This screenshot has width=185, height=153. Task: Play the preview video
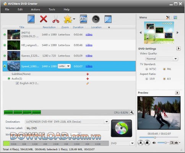coord(141,143)
